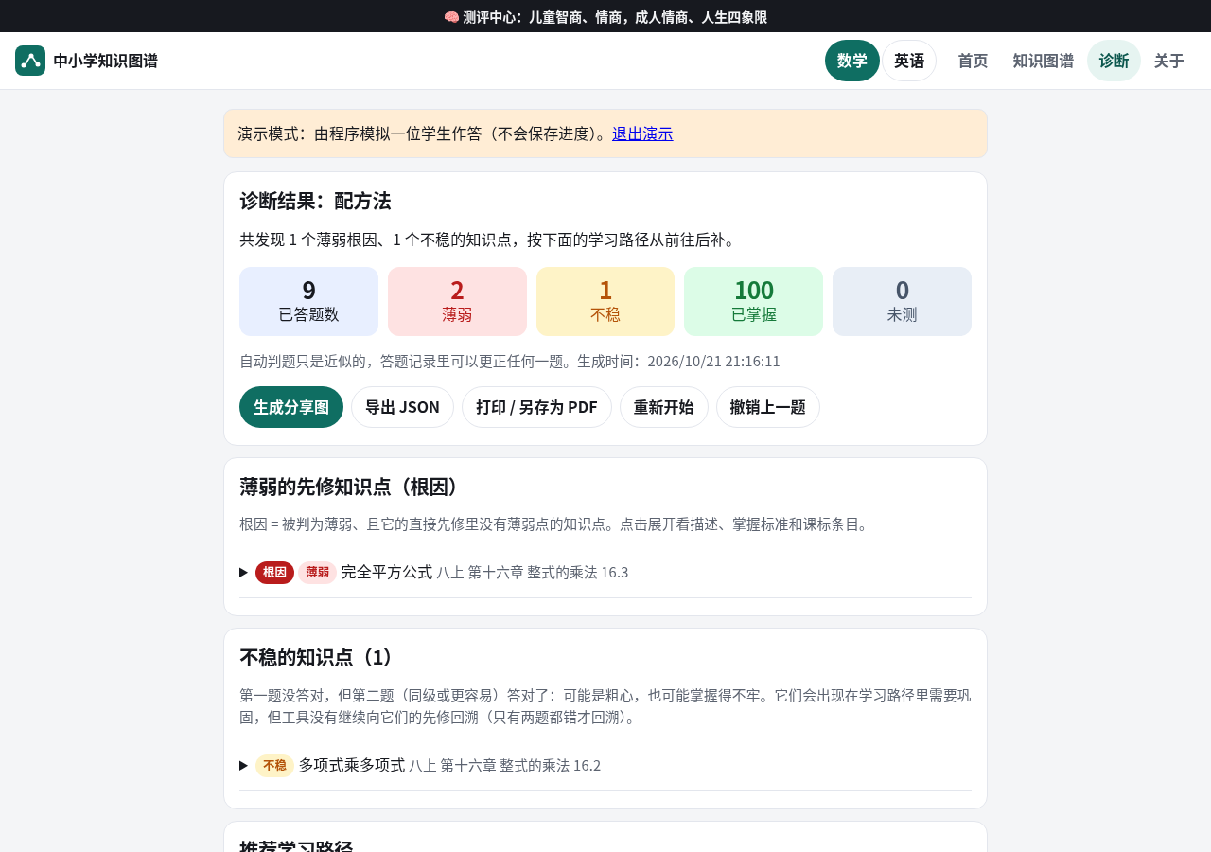Click the 中小学知识图谱 site title
Image resolution: width=1211 pixels, height=852 pixels.
tap(105, 61)
